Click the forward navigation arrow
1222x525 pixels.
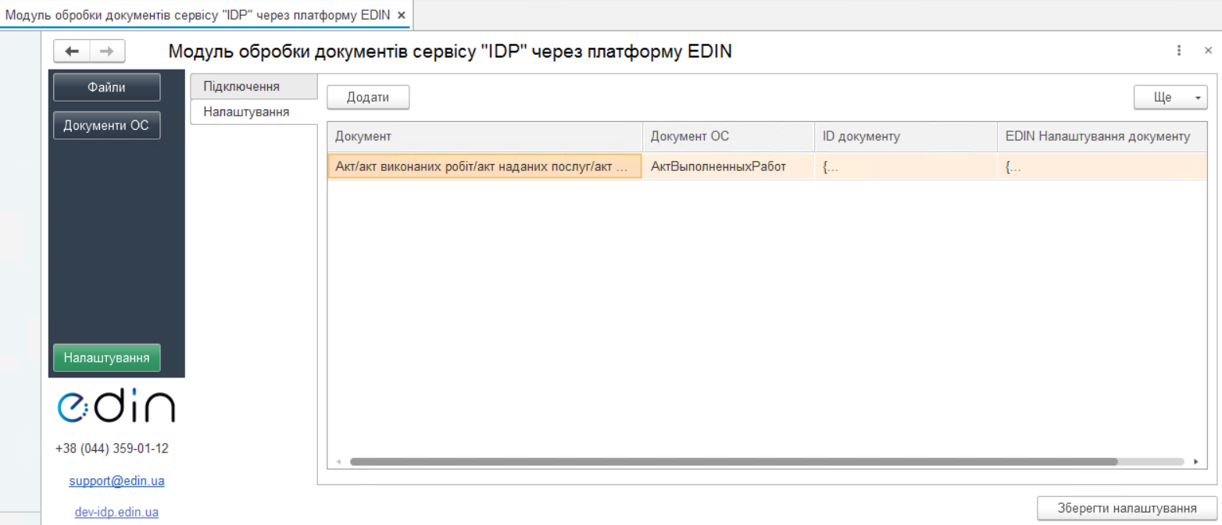tap(108, 51)
